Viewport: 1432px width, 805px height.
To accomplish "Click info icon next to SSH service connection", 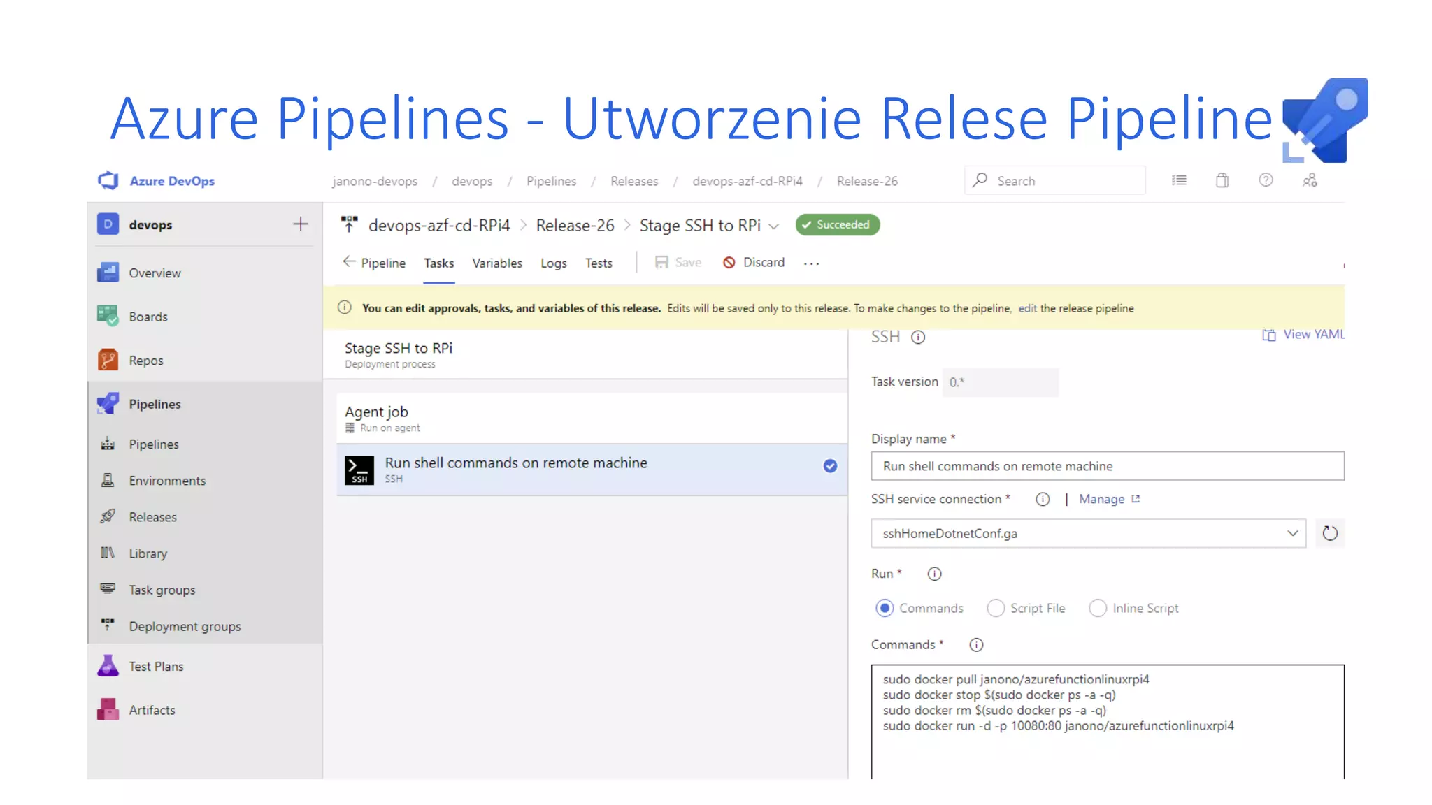I will pyautogui.click(x=1043, y=499).
